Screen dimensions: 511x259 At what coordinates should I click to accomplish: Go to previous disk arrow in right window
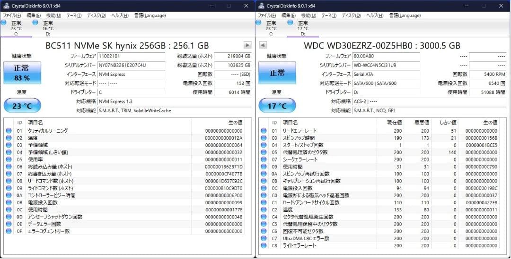264,45
